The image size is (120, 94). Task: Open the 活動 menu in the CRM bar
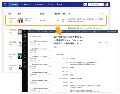tap(94, 32)
